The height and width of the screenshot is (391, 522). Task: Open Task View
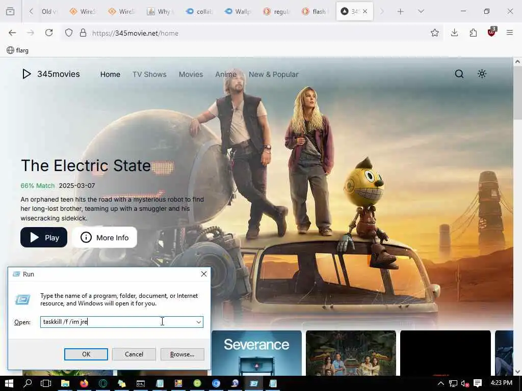(46, 383)
